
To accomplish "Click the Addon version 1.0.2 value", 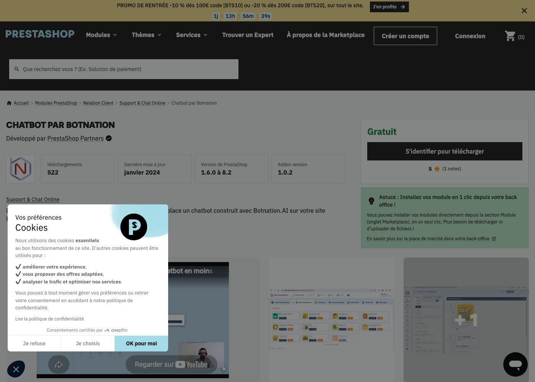I will pos(285,173).
